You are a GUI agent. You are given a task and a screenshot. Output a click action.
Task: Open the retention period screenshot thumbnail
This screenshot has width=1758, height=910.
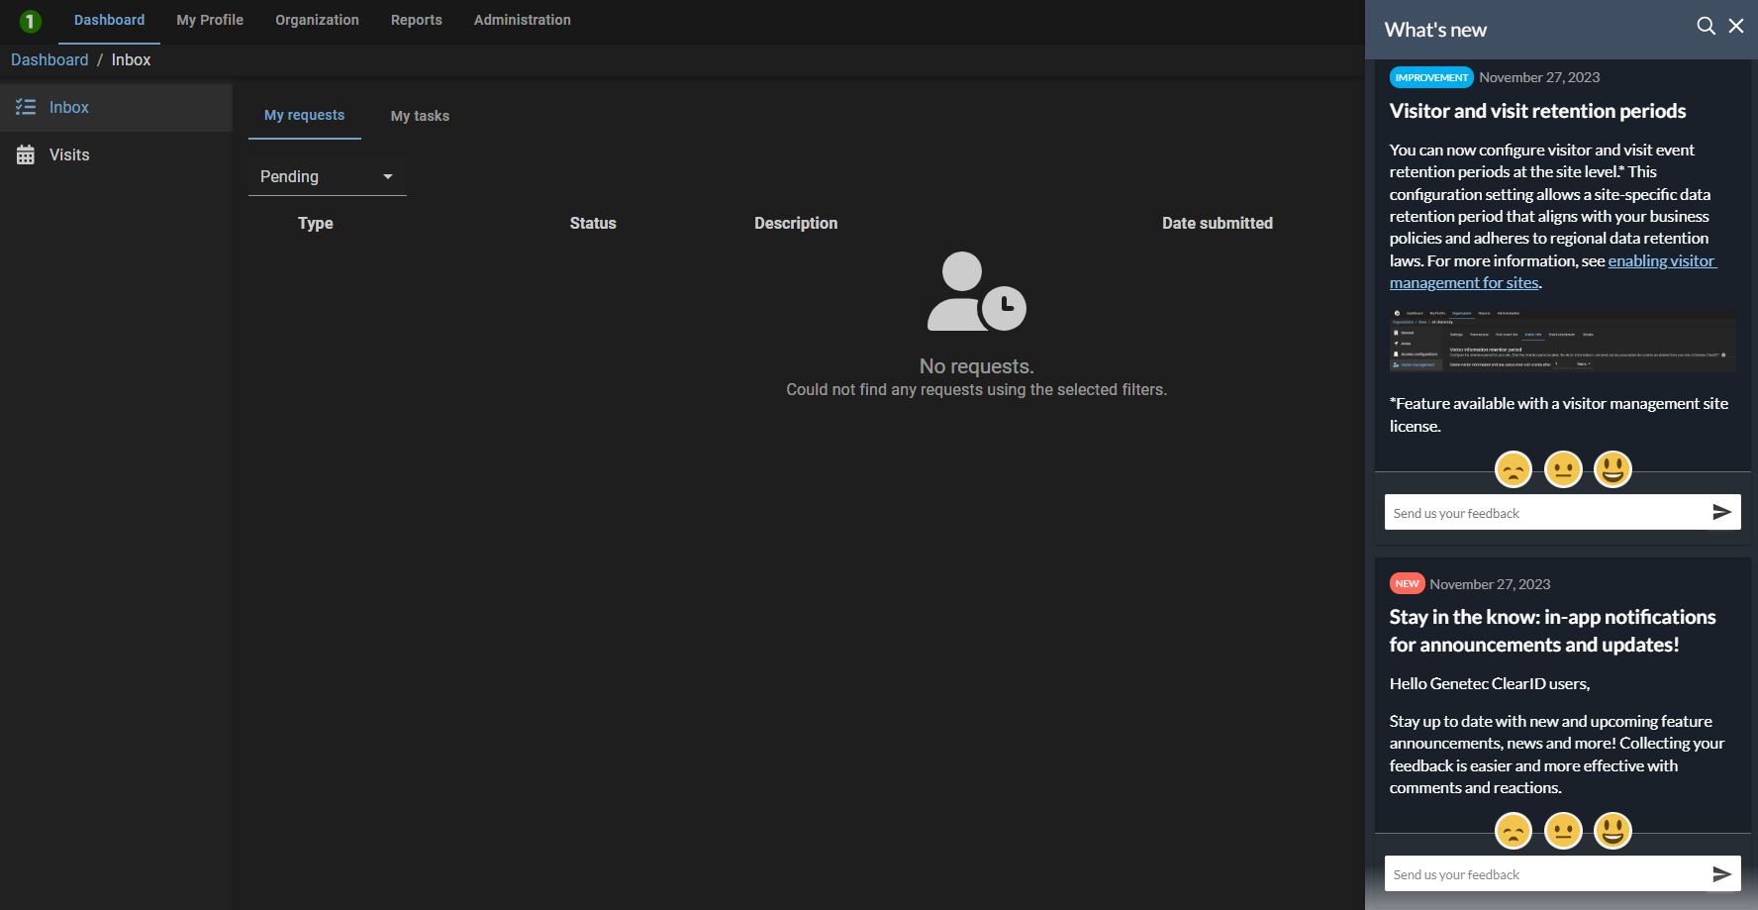click(x=1561, y=341)
